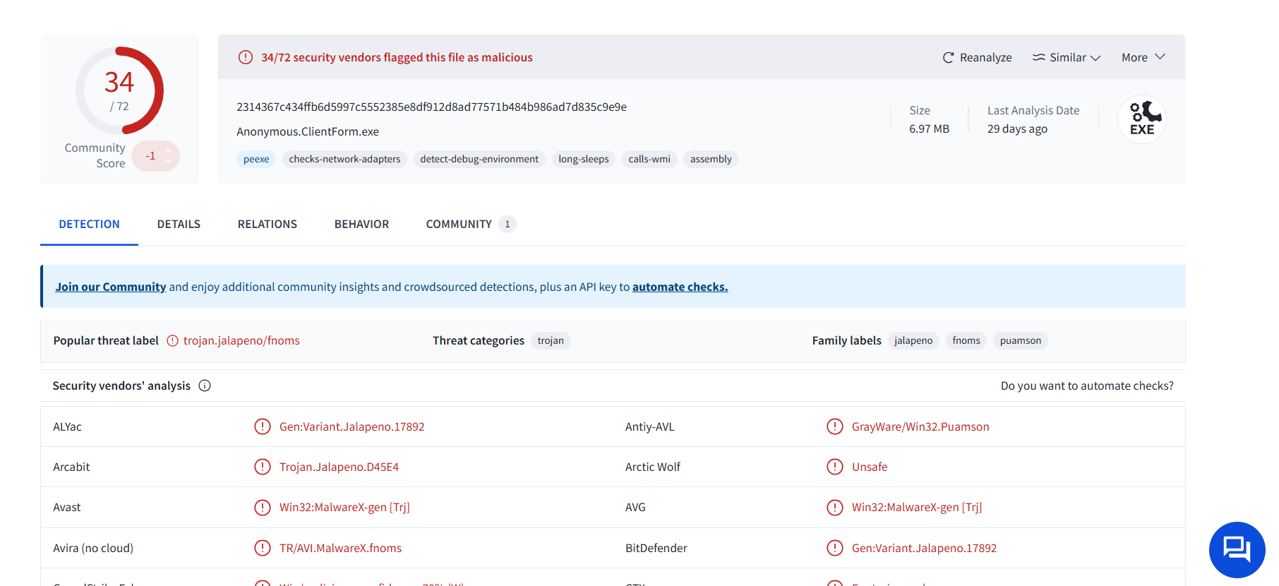The height and width of the screenshot is (586, 1279).
Task: Click the file hash text
Action: 431,107
